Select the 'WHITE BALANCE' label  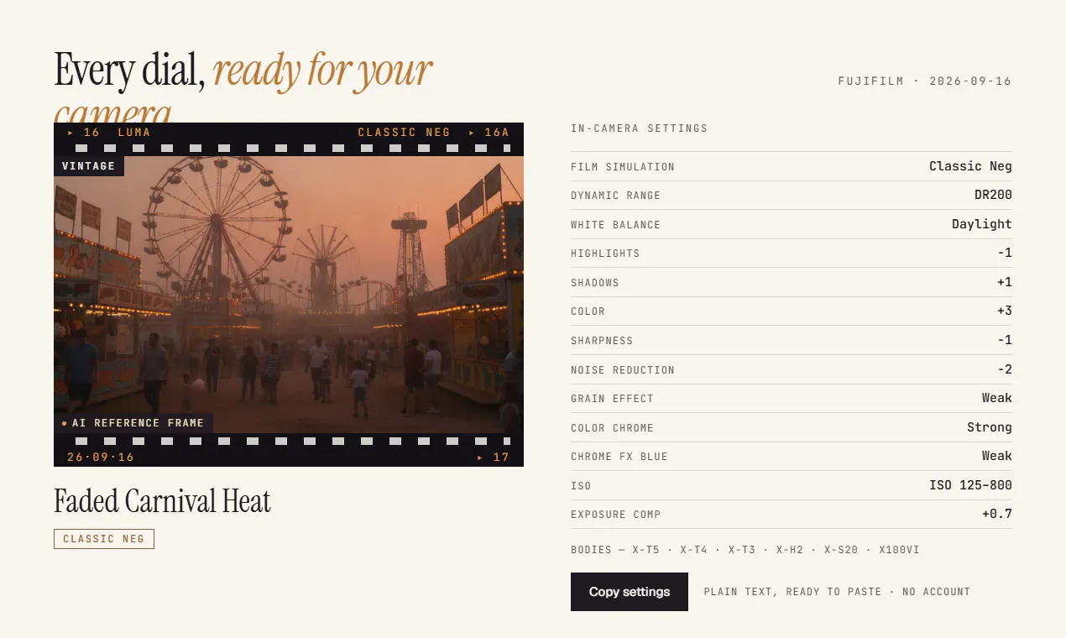[x=615, y=225]
